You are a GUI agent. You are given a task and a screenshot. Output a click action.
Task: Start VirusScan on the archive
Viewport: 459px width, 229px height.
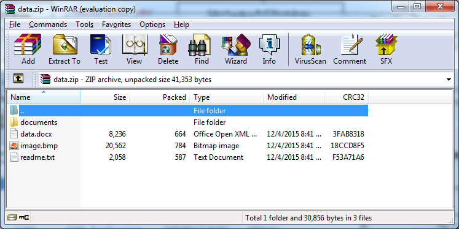[310, 49]
